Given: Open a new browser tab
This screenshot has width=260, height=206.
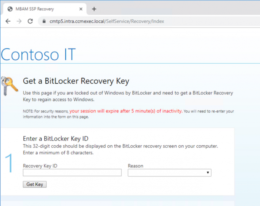Looking at the screenshot, I should 94,9.
